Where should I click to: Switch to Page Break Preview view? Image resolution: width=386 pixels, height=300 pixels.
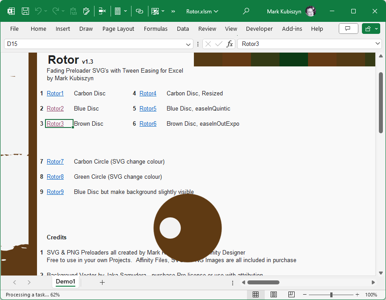pyautogui.click(x=291, y=295)
